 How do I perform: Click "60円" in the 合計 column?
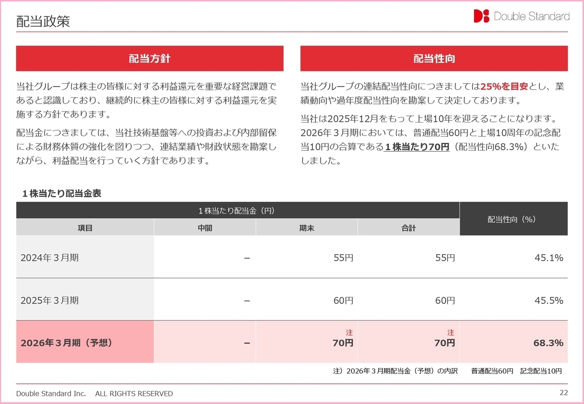click(445, 300)
